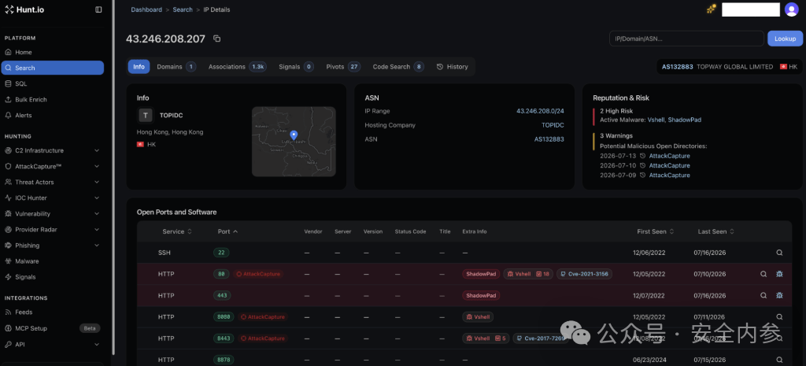Open TOPIDC hosting company link

click(553, 125)
